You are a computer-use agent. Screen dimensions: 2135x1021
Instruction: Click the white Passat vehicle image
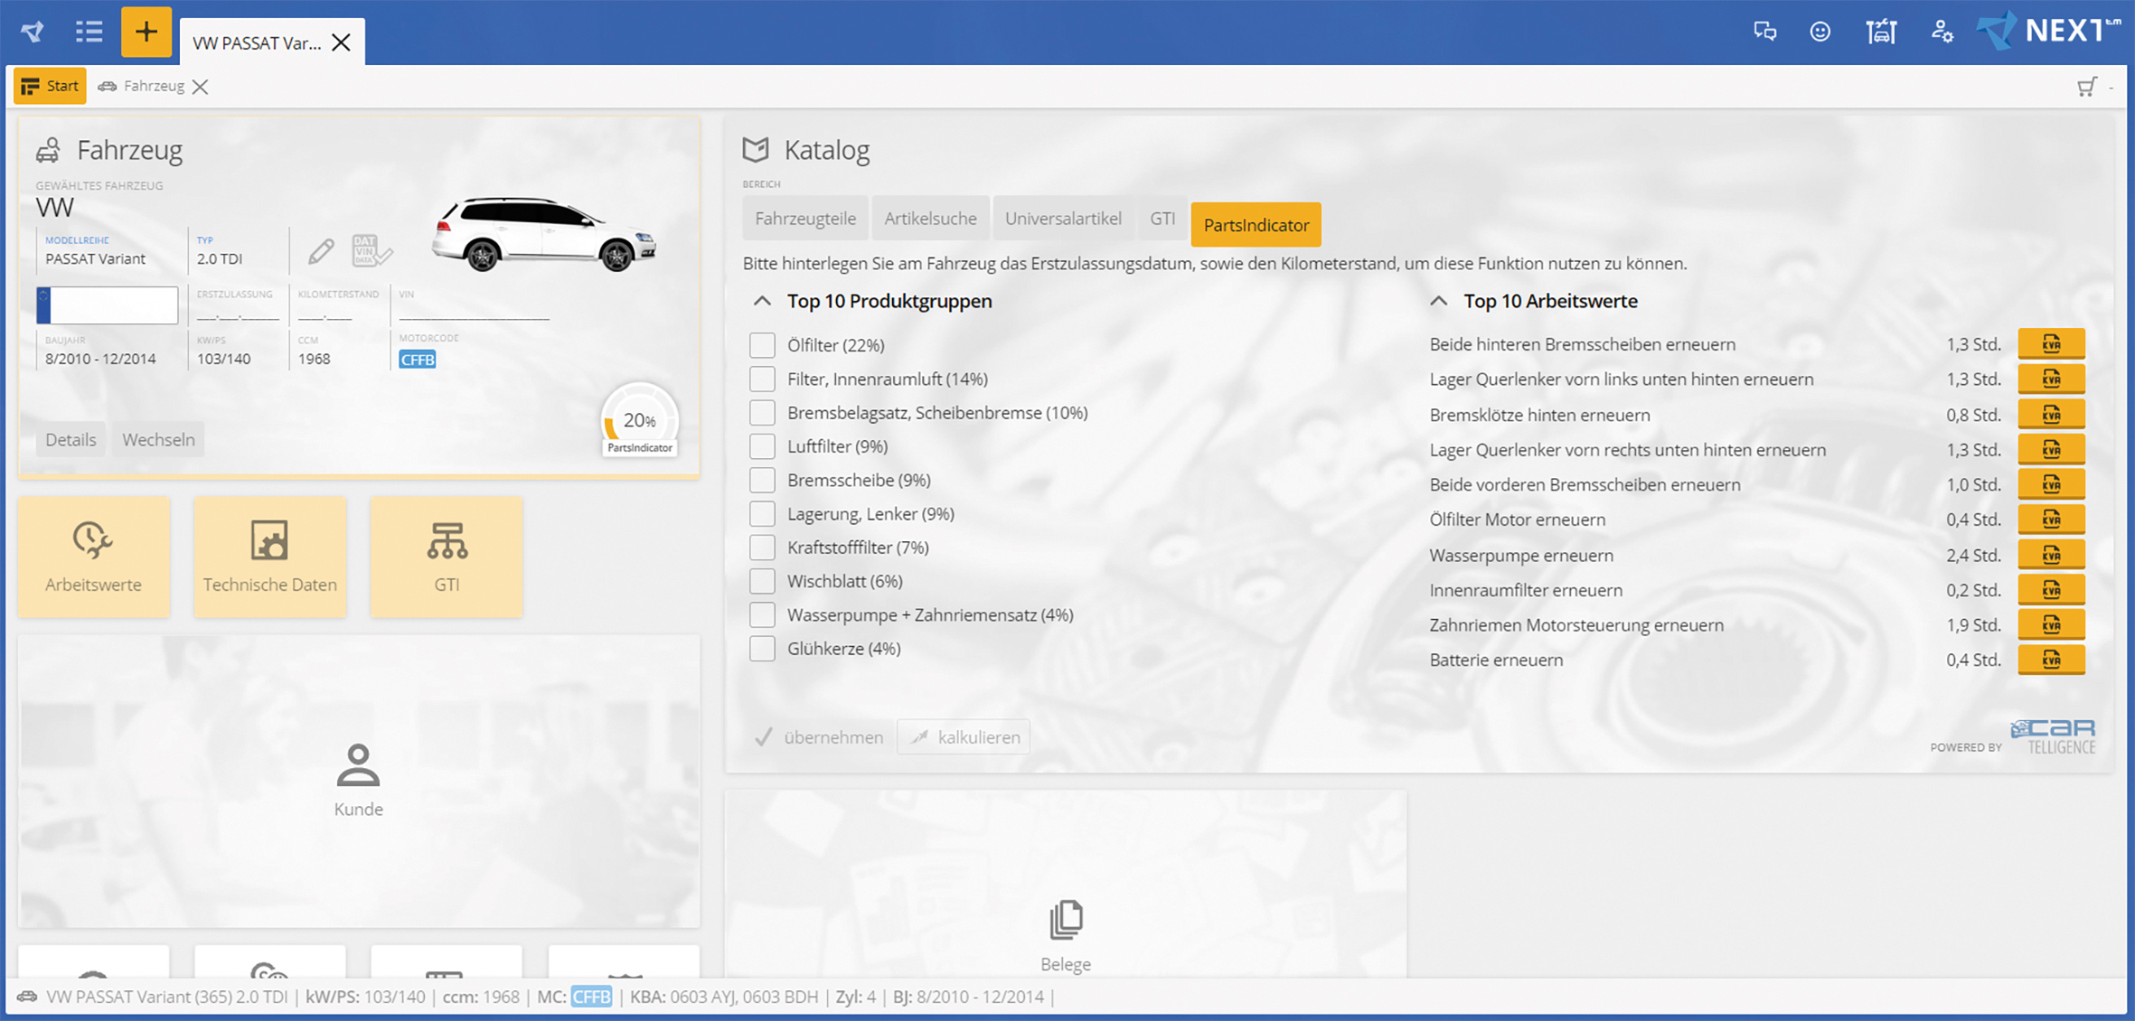(x=544, y=235)
